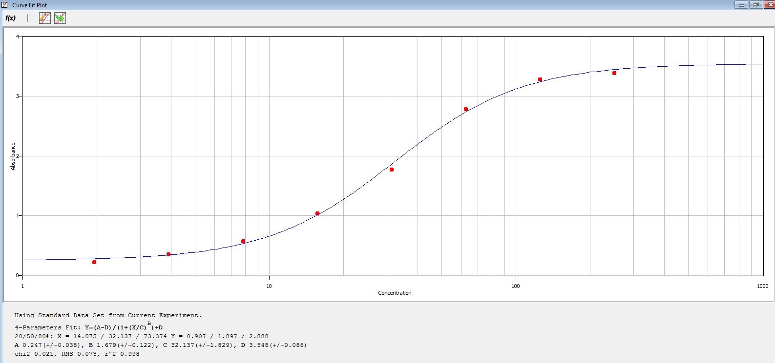Select the highest concentration red data point

click(614, 73)
